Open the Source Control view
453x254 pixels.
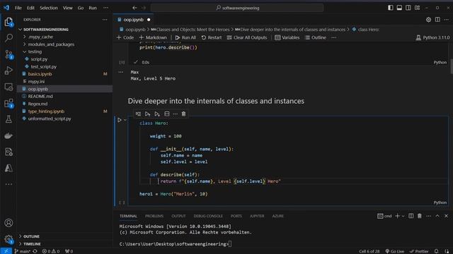tap(8, 54)
